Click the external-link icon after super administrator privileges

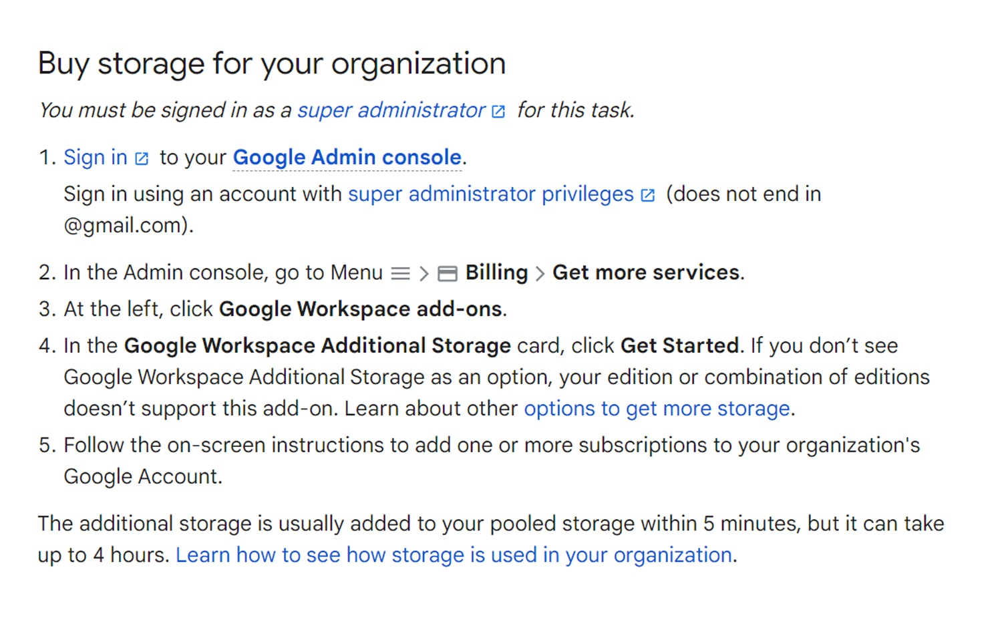tap(647, 194)
